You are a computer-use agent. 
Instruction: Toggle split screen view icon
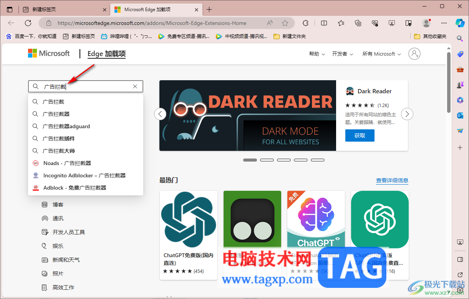[324, 23]
